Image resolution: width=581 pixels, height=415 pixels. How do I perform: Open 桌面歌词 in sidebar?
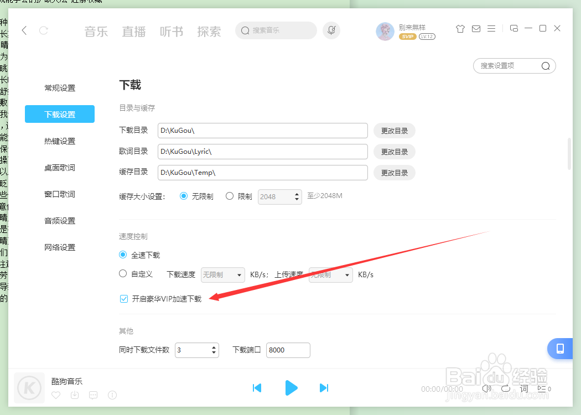[60, 168]
